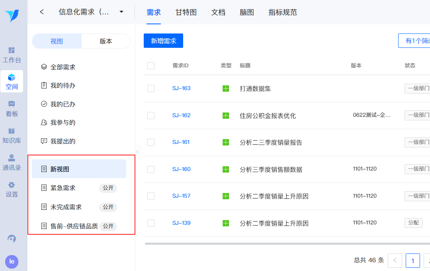Tick the SJ-161 row checkbox

click(x=151, y=142)
